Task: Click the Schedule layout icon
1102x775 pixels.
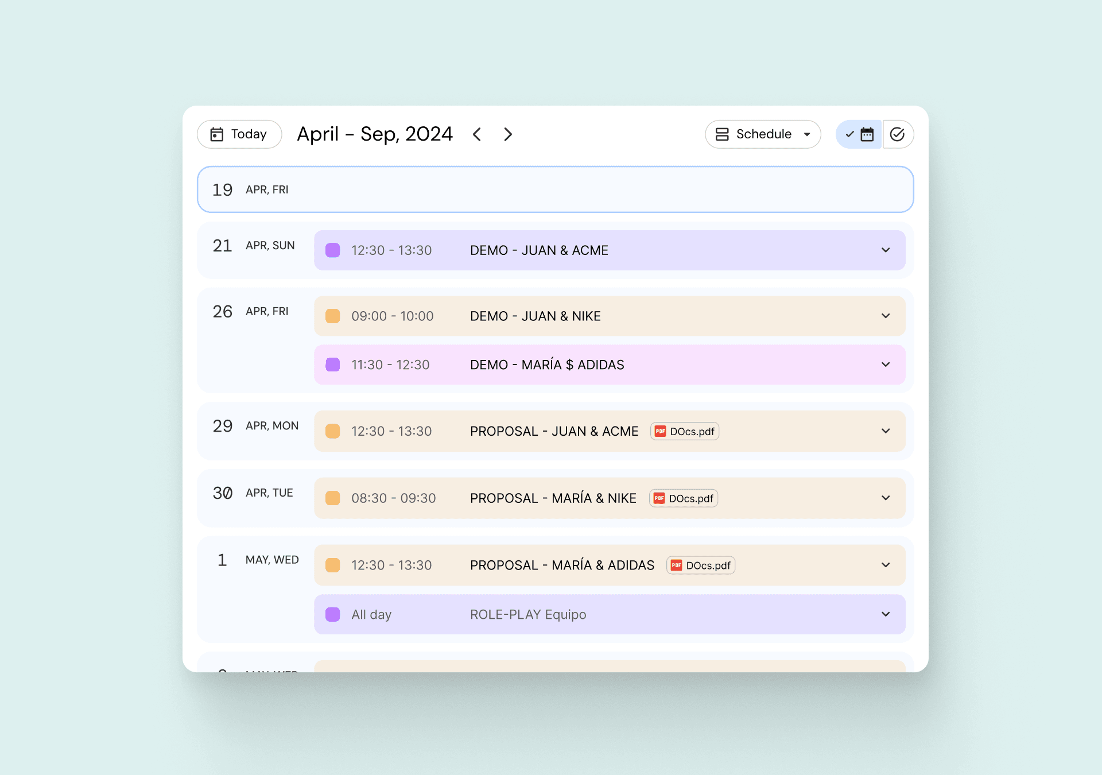Action: 722,134
